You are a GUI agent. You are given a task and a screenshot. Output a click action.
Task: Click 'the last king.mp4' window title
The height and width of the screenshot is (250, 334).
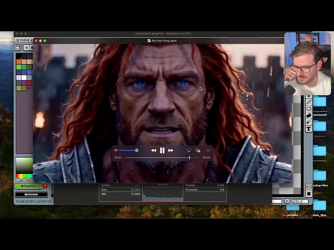164,41
